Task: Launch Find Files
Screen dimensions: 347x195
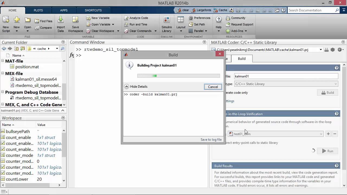Action: tap(43, 21)
